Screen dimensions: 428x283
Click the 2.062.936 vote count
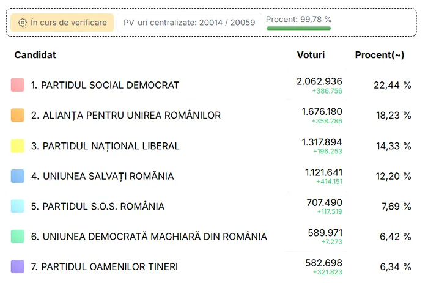(319, 81)
